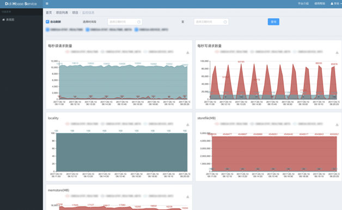Toggle the gray legend series in locality chart
342x210 pixels.
coord(121,124)
